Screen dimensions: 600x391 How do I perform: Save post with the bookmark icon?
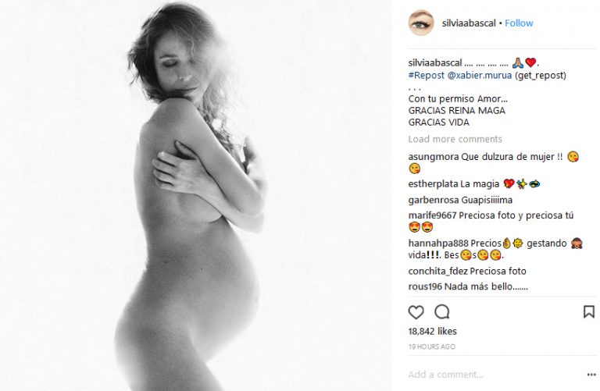pos(588,312)
